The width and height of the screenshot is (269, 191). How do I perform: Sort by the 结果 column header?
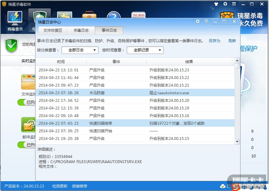click(x=189, y=62)
